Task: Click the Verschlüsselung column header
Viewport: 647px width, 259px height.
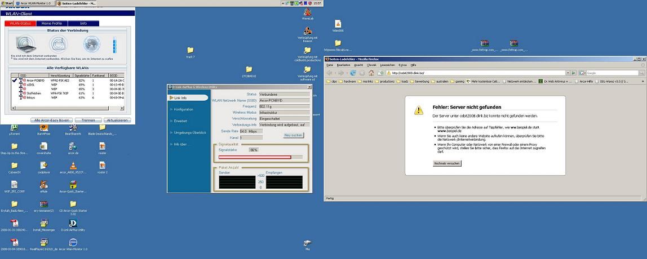Action: (61, 75)
